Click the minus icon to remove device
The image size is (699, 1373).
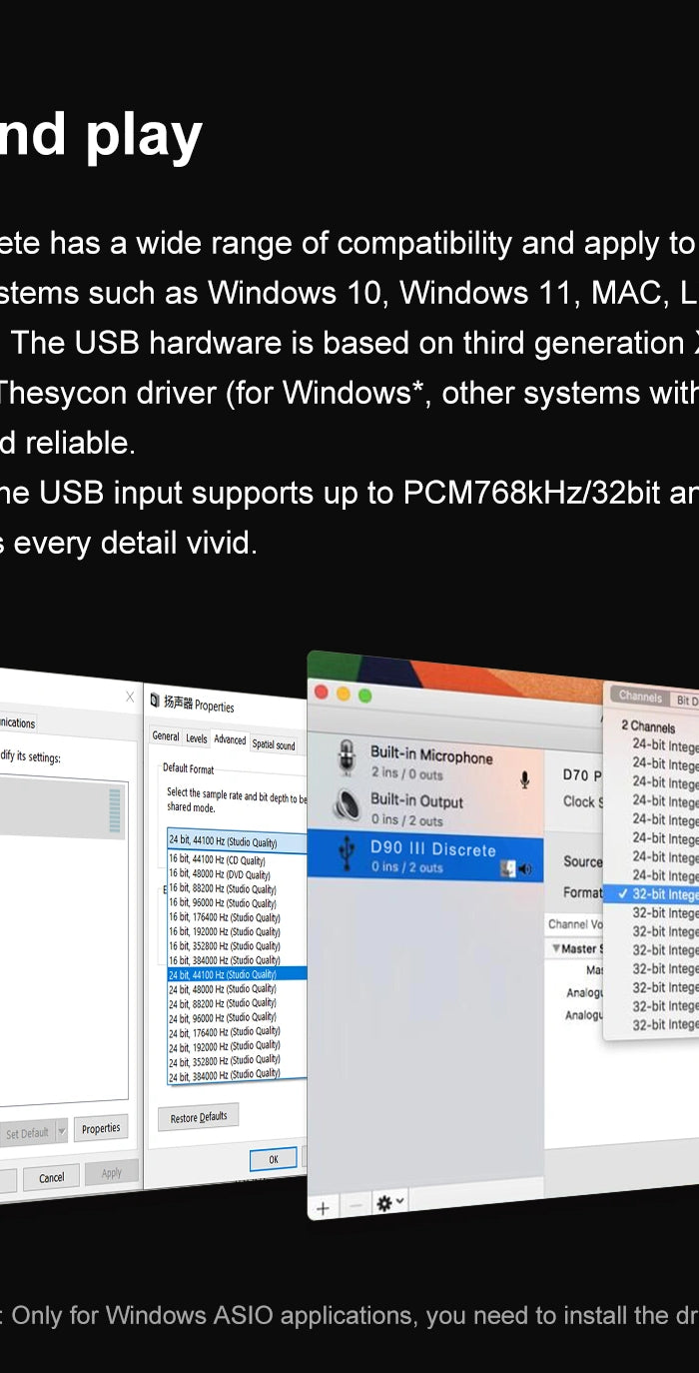coord(355,1206)
